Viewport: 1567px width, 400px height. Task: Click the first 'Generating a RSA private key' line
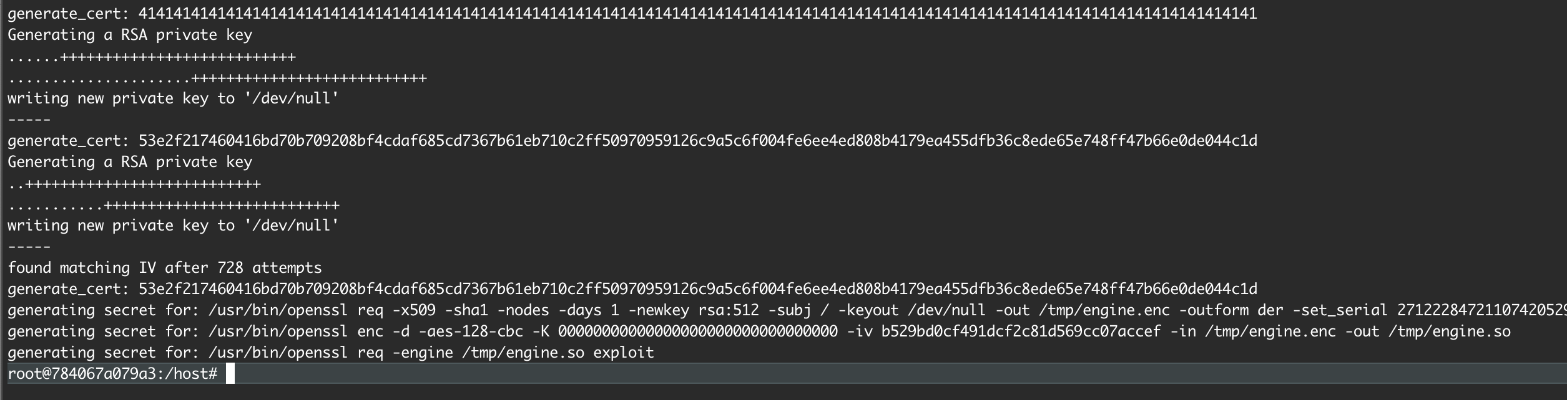(x=130, y=35)
